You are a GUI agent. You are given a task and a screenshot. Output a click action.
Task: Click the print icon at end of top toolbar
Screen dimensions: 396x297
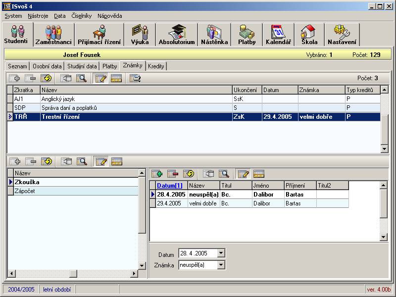(x=135, y=78)
